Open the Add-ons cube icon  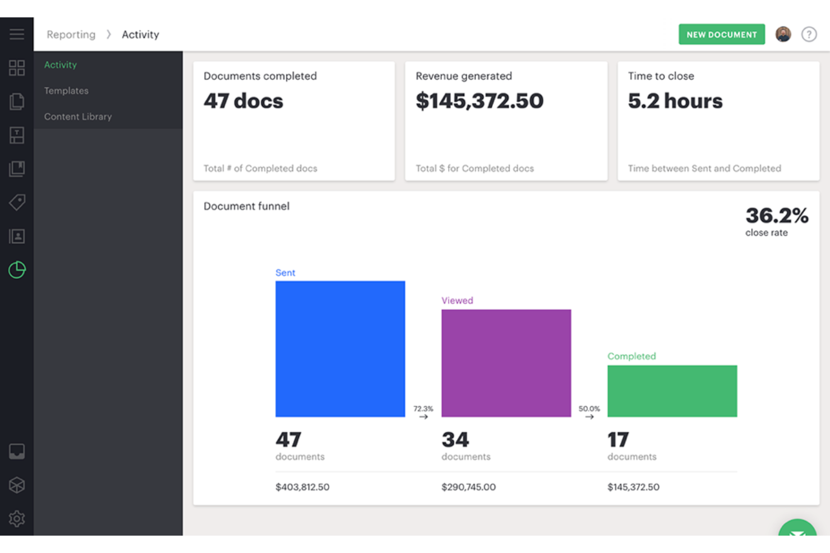17,485
